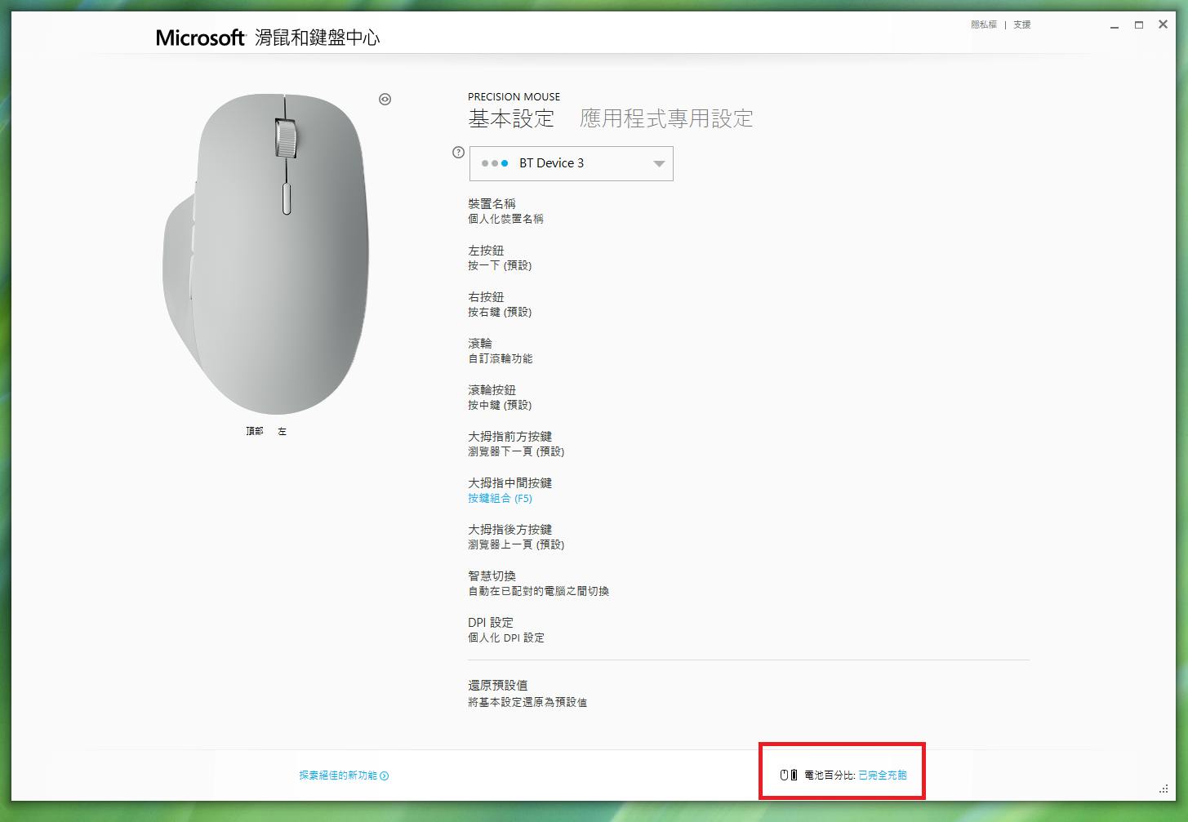
Task: Switch to 應用程式專用設定 tab
Action: click(666, 118)
